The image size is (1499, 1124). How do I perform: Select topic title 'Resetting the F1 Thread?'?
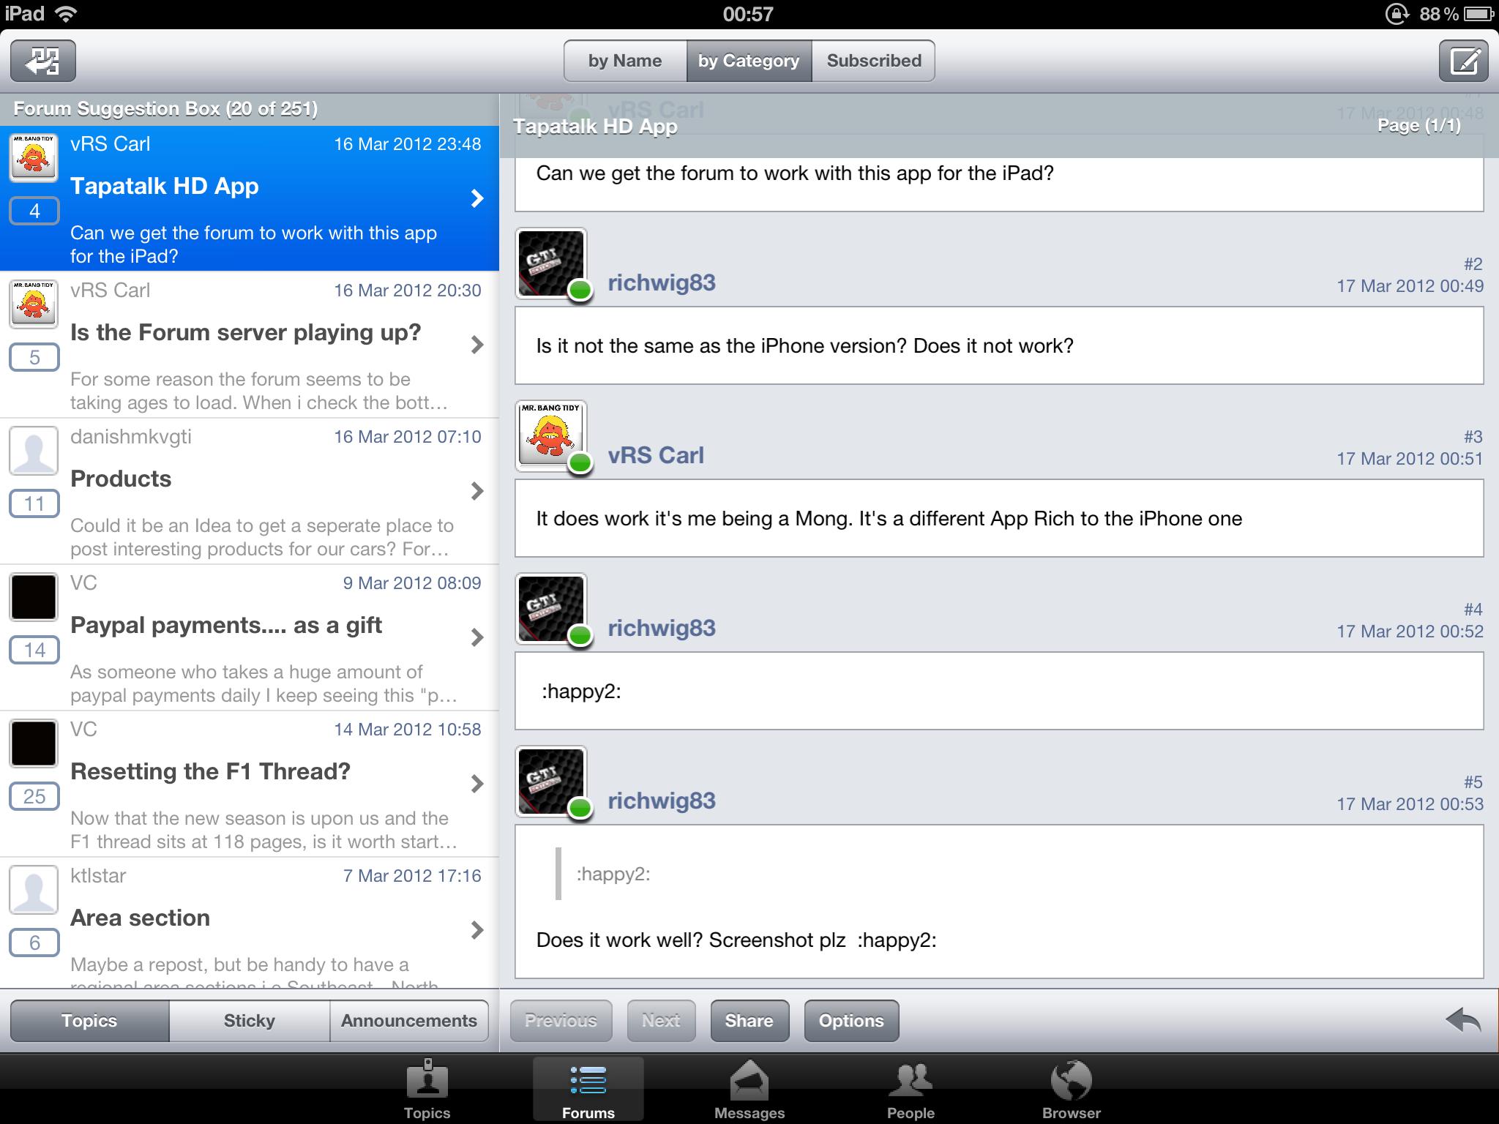(x=210, y=772)
